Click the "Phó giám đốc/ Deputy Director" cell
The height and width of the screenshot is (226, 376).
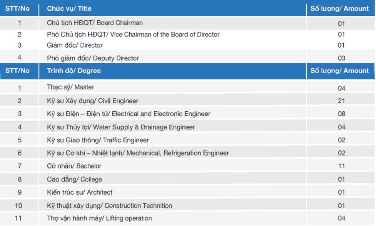coord(172,57)
